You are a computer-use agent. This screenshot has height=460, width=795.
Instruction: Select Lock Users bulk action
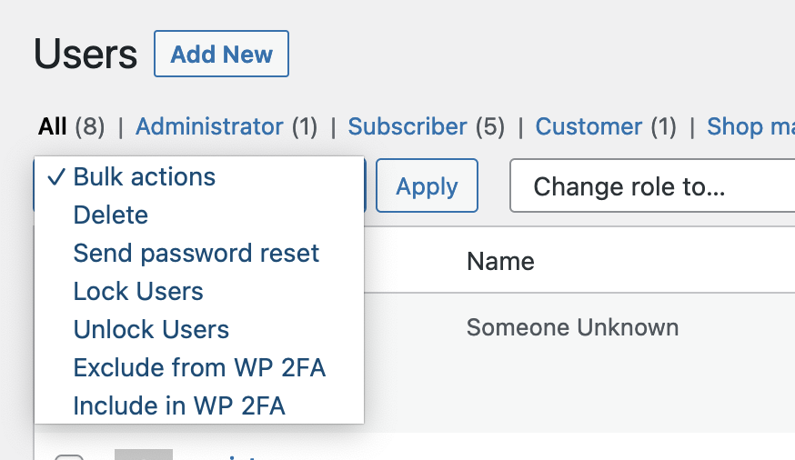(138, 292)
